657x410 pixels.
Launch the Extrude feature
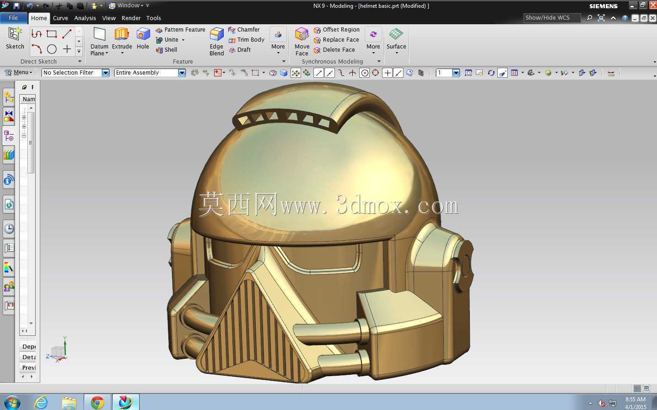(122, 40)
